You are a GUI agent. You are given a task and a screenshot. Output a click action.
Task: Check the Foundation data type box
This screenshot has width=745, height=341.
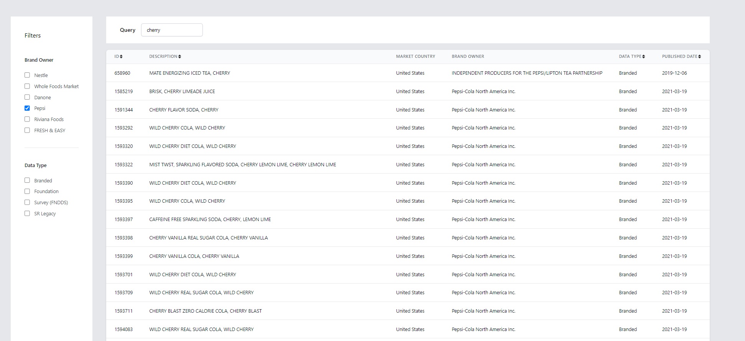[x=27, y=191]
